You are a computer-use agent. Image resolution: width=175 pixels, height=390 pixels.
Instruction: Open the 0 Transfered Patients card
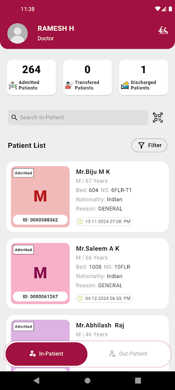click(87, 78)
